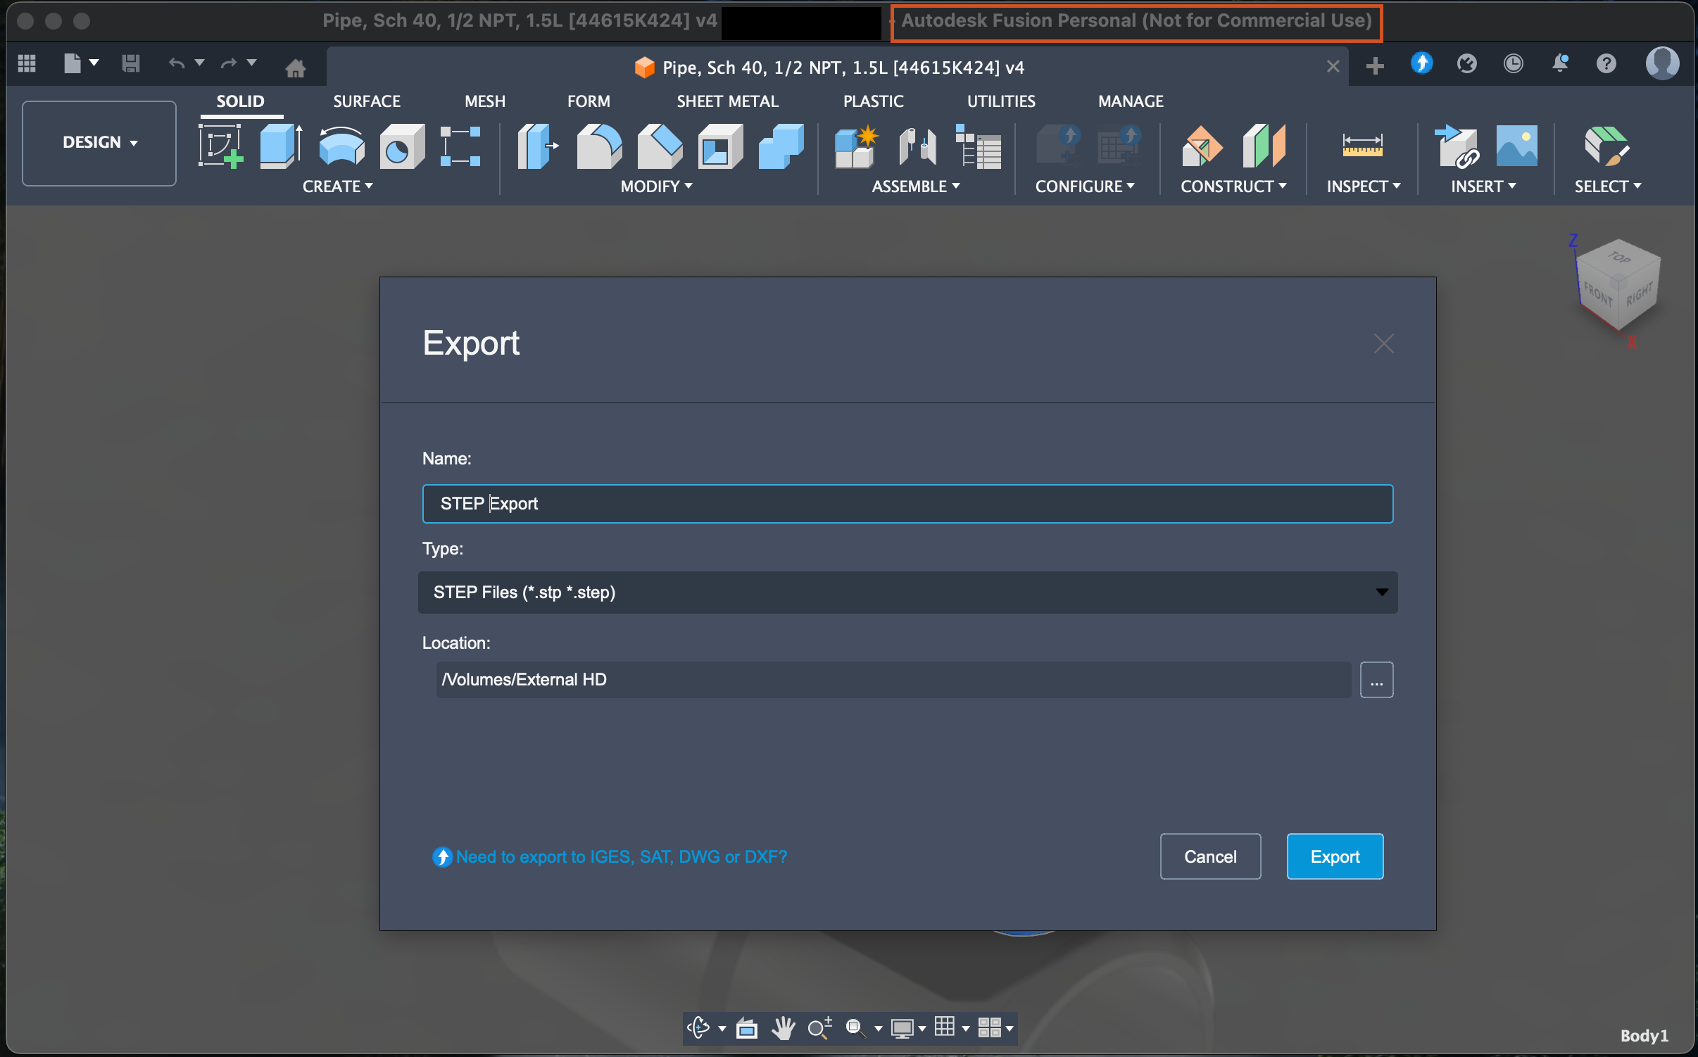
Task: Click the blue Export button
Action: 1334,856
